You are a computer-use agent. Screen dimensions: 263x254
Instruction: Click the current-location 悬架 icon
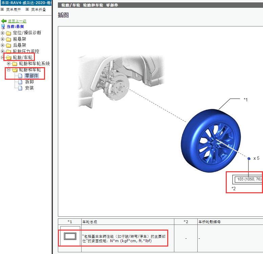pyautogui.click(x=3, y=26)
